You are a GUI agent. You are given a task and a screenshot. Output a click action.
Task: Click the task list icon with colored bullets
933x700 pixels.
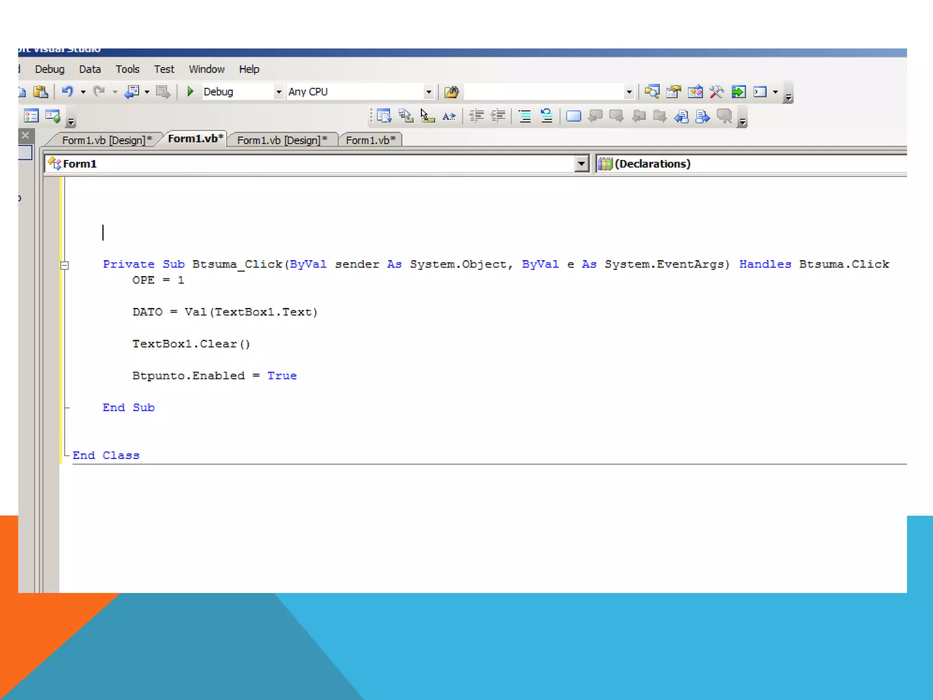[x=31, y=116]
